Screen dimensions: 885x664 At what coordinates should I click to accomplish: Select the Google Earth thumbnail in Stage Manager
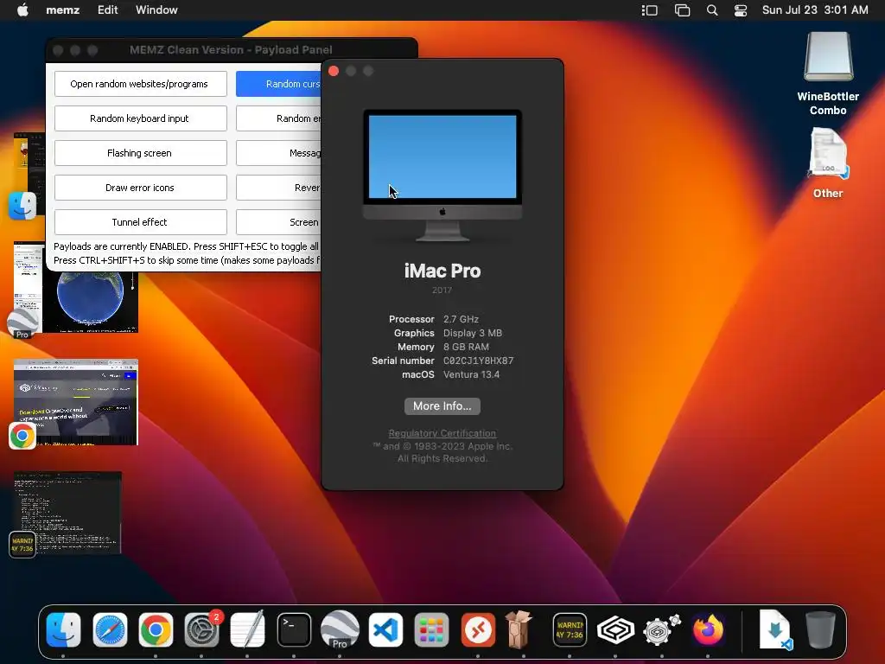coord(90,302)
